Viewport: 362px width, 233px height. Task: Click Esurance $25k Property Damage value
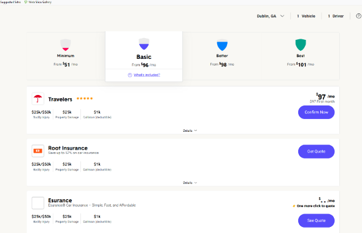67,216
